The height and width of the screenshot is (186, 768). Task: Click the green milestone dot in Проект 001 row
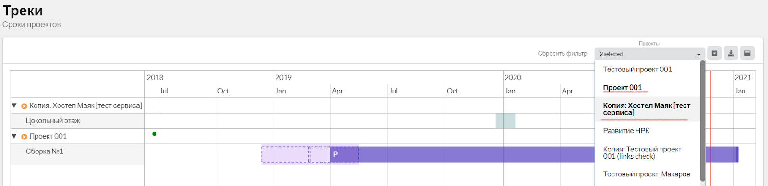pyautogui.click(x=154, y=134)
